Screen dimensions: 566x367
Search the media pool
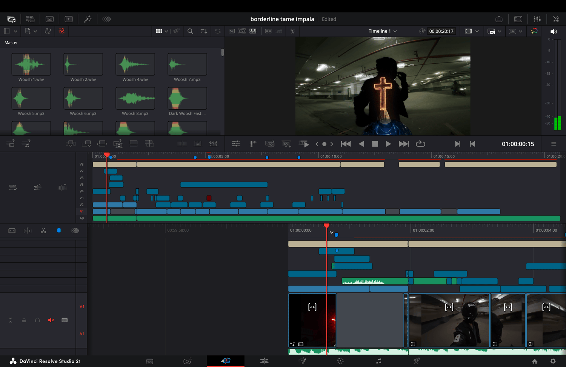(190, 31)
